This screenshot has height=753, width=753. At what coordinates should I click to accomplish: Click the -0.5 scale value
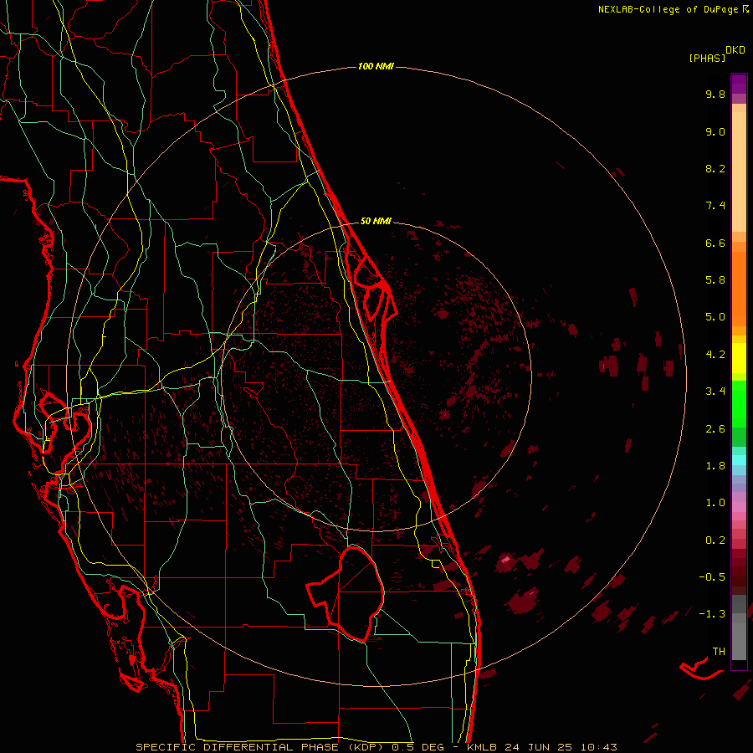pos(712,577)
